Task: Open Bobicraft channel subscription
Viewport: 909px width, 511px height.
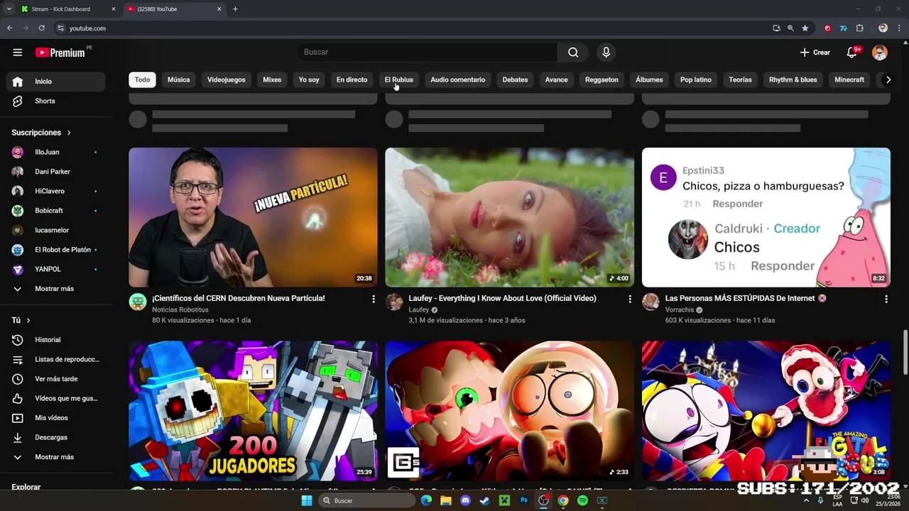Action: coord(56,211)
